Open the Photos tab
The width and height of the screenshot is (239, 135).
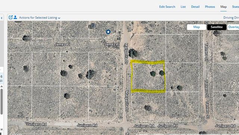coord(210,7)
